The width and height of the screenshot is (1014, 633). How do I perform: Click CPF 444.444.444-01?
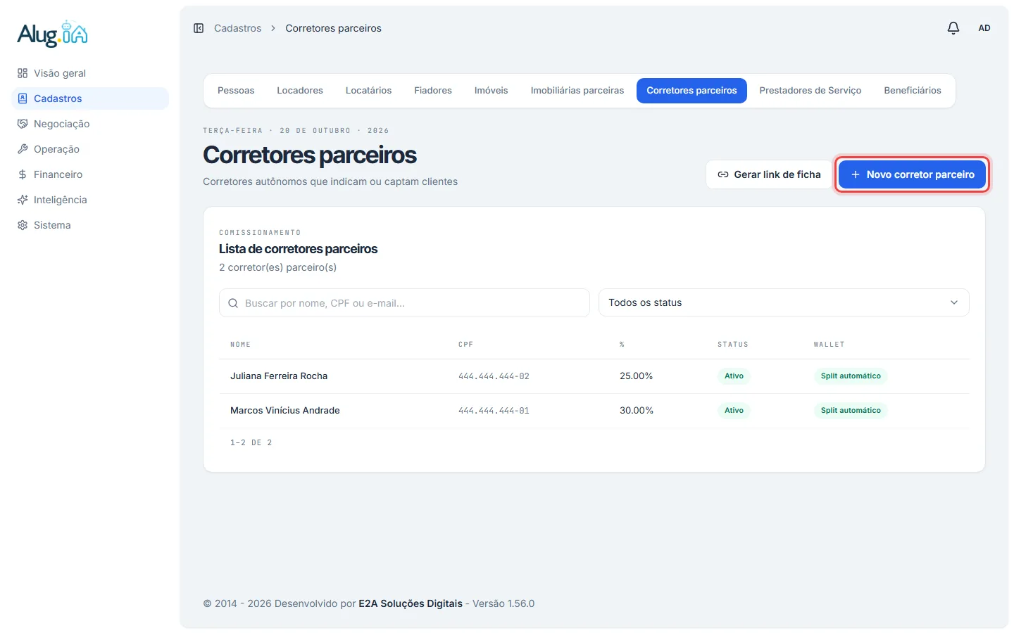pyautogui.click(x=494, y=411)
